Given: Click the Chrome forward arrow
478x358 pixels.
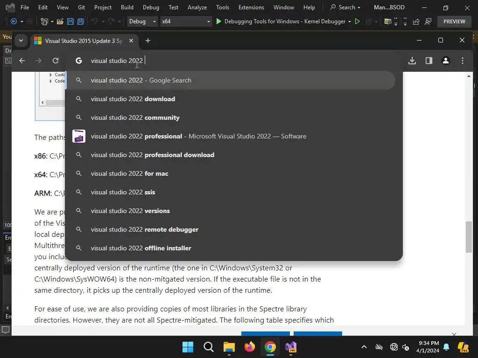Looking at the screenshot, I should (x=38, y=61).
